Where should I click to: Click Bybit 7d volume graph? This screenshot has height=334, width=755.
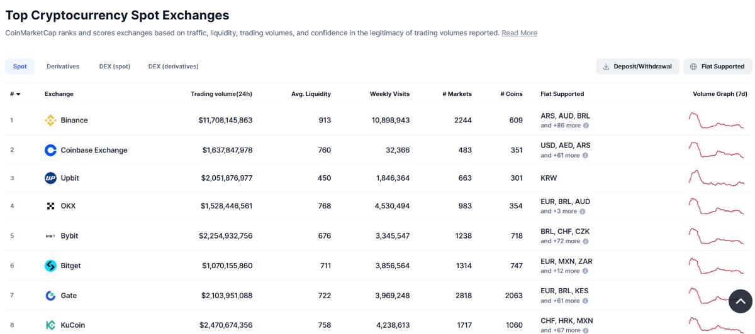click(717, 236)
